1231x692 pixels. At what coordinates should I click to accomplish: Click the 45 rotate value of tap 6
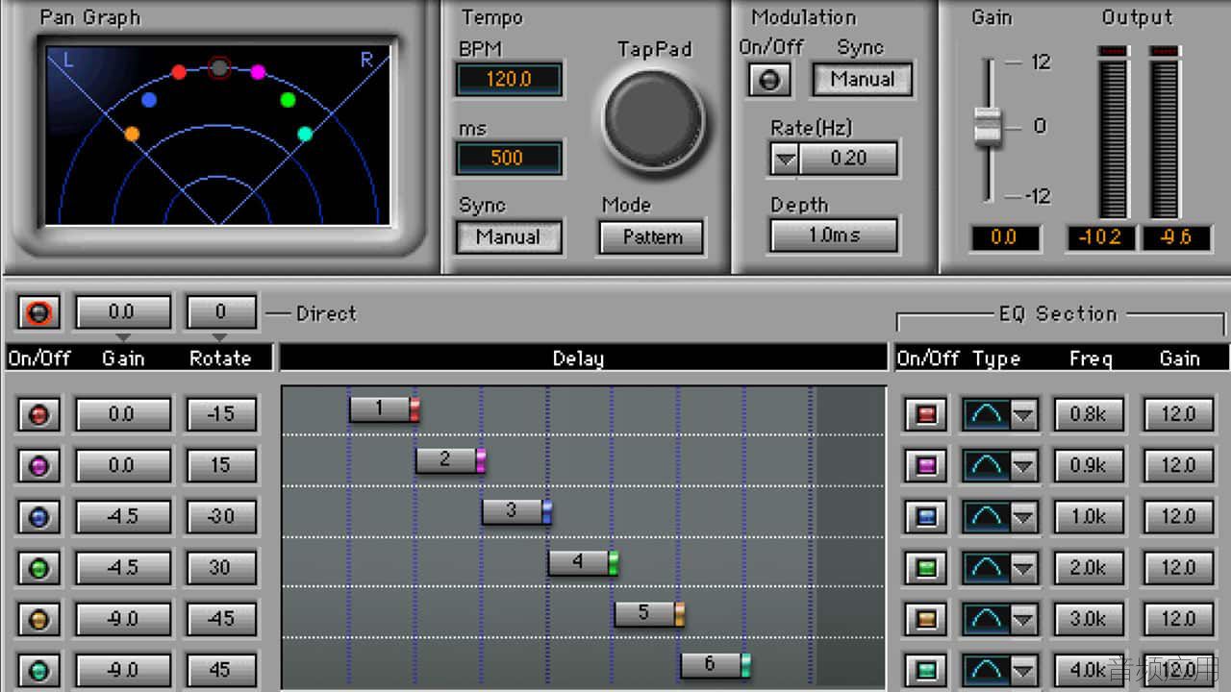click(x=221, y=670)
